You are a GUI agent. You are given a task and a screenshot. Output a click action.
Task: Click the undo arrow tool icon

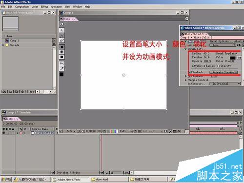tap(61, 63)
